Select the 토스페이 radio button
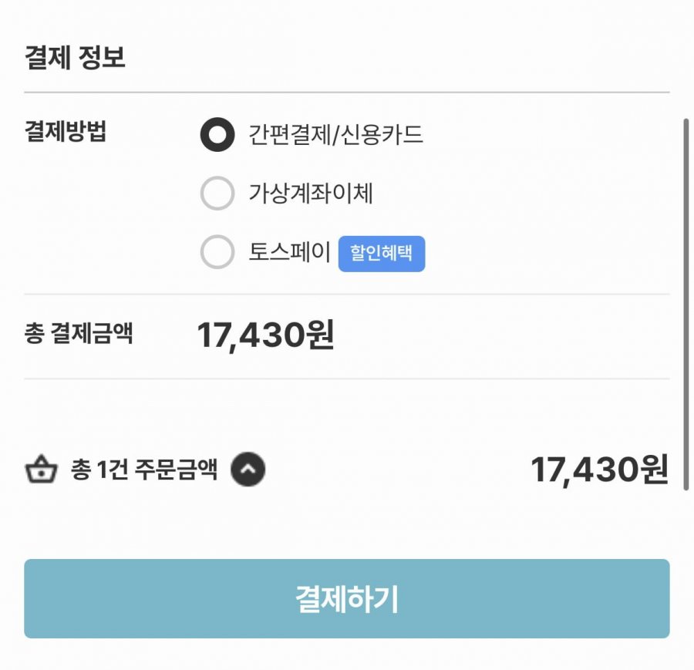The width and height of the screenshot is (694, 670). click(x=217, y=252)
